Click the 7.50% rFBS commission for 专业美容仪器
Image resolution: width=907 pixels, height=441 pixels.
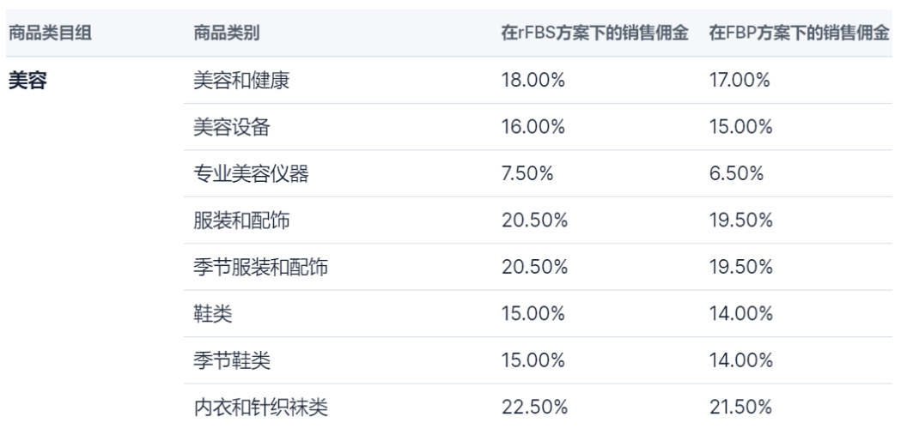click(528, 174)
